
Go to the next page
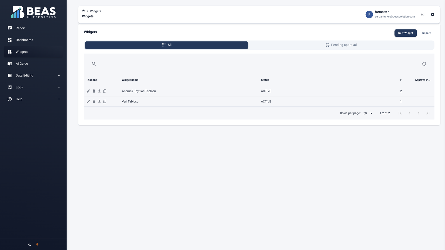pyautogui.click(x=419, y=113)
